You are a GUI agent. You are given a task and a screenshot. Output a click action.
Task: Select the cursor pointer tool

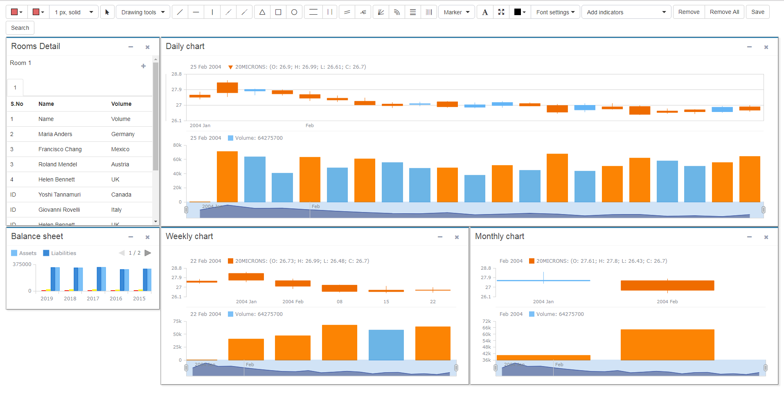pyautogui.click(x=107, y=12)
